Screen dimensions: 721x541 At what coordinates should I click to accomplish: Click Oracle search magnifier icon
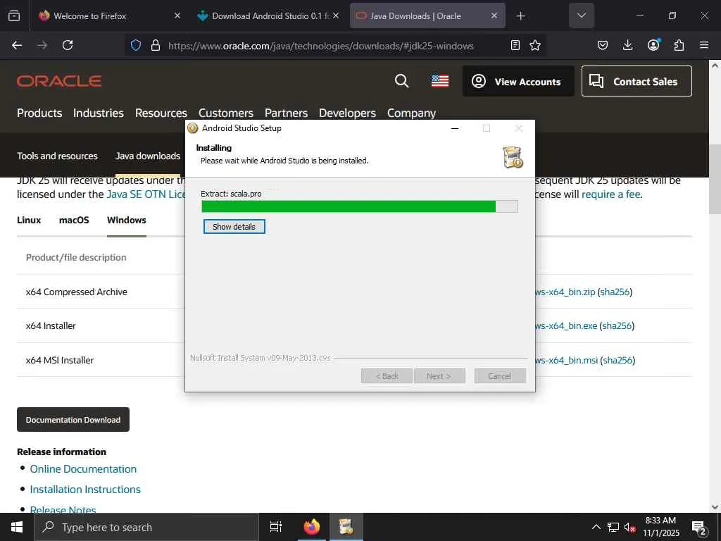coord(401,81)
